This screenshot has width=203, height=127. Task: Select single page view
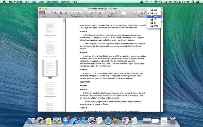[x=87, y=13]
